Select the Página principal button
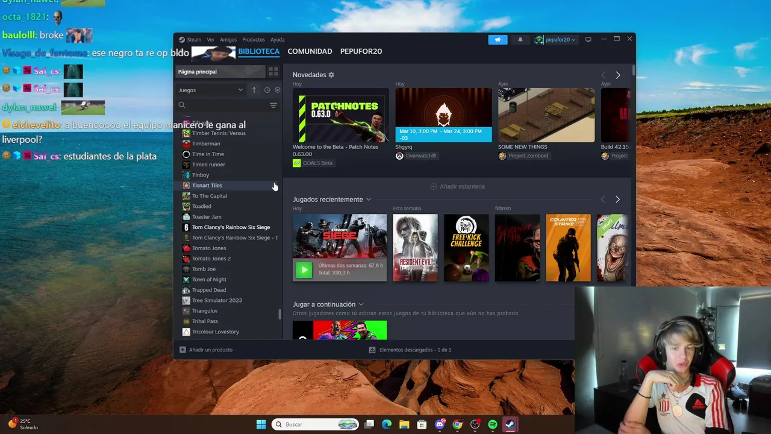This screenshot has width=771, height=434. [x=221, y=72]
